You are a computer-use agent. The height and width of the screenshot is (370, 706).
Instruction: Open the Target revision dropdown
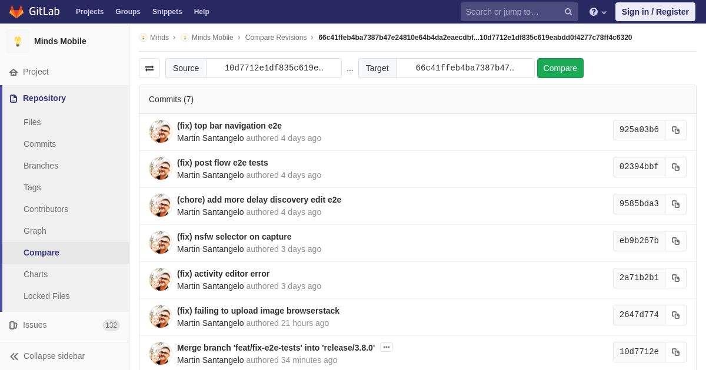pos(465,68)
